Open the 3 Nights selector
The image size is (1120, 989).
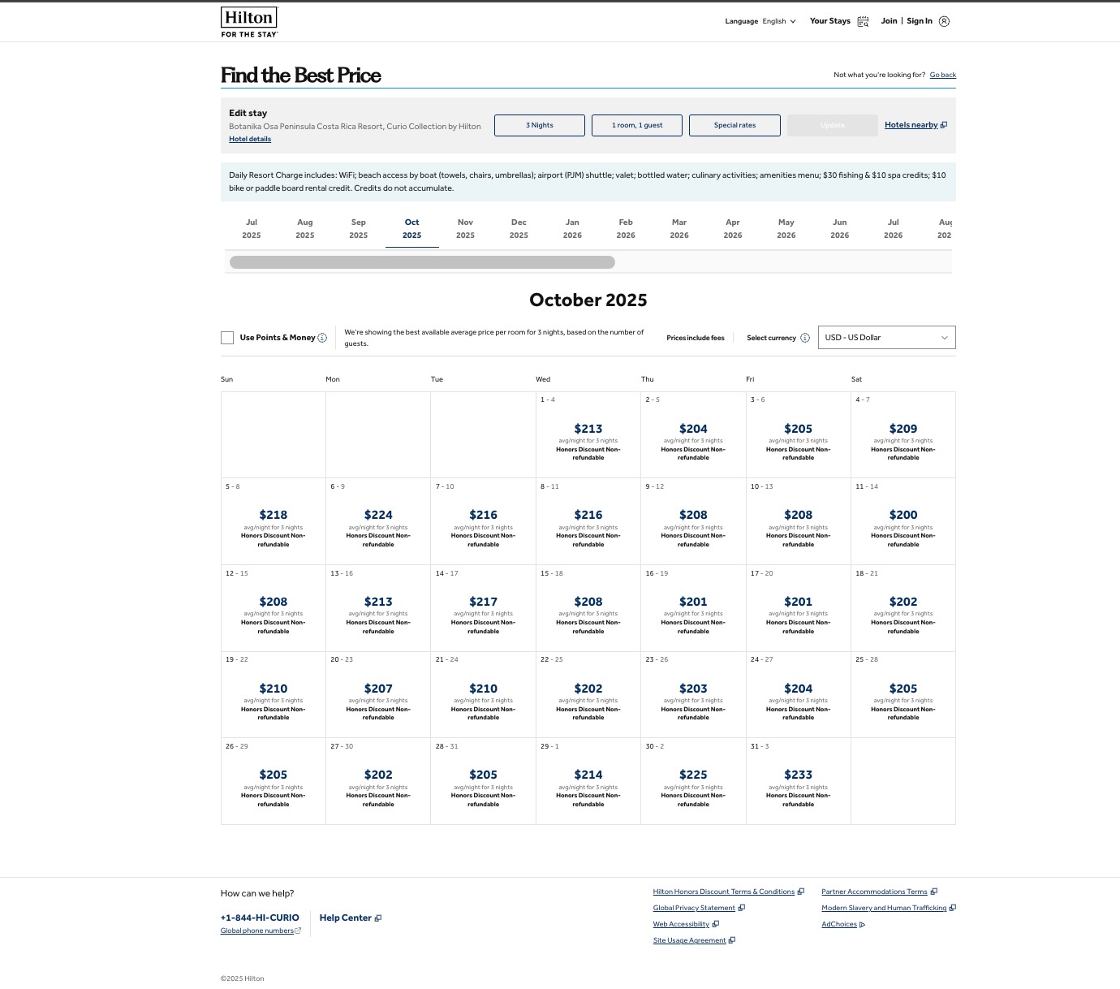click(539, 125)
